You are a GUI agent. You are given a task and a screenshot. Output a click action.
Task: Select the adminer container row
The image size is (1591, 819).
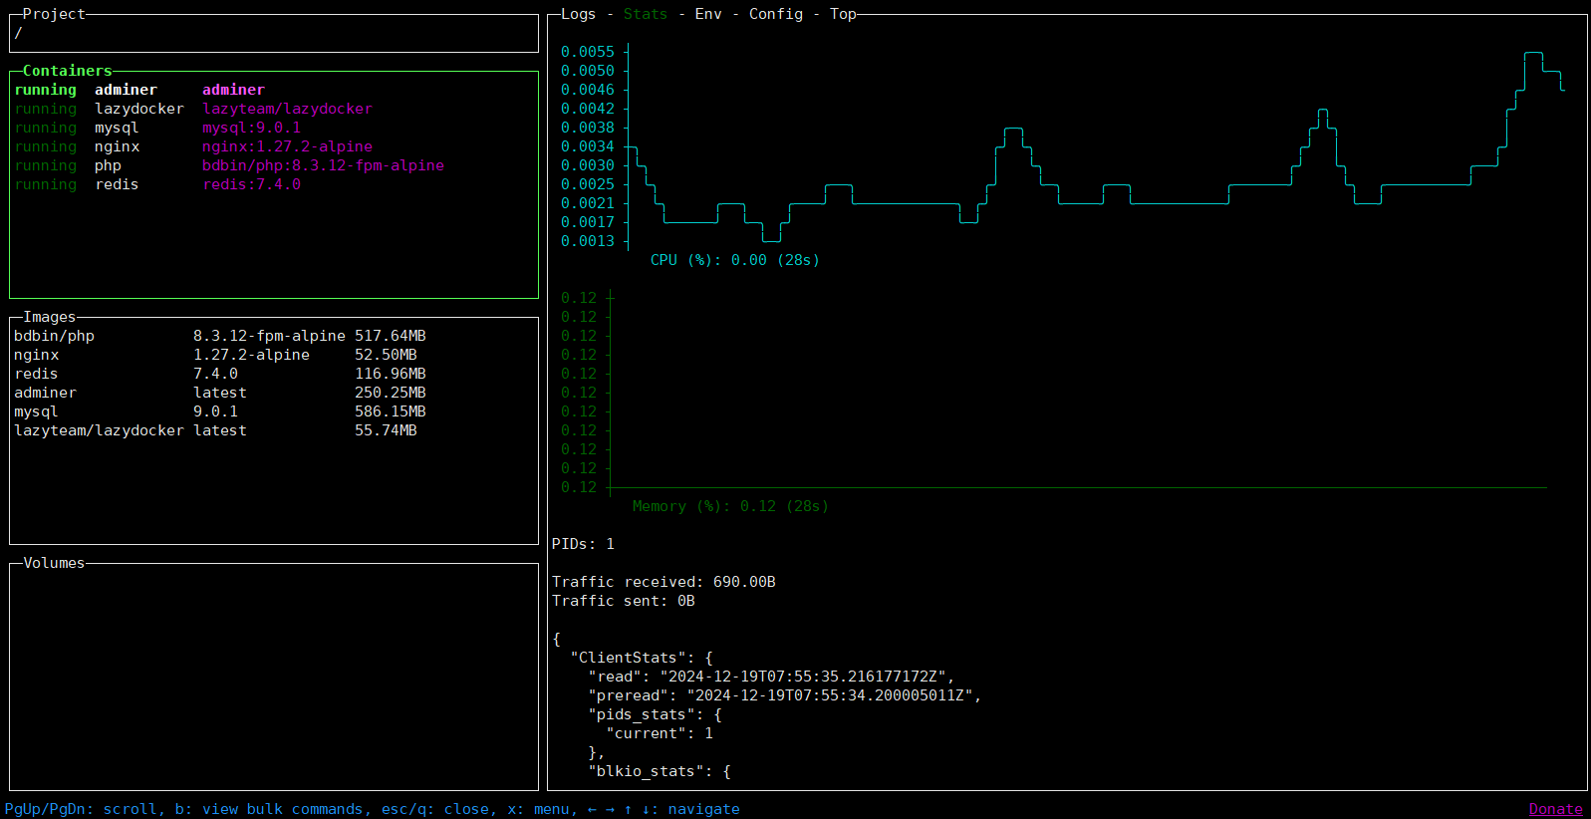pos(274,90)
